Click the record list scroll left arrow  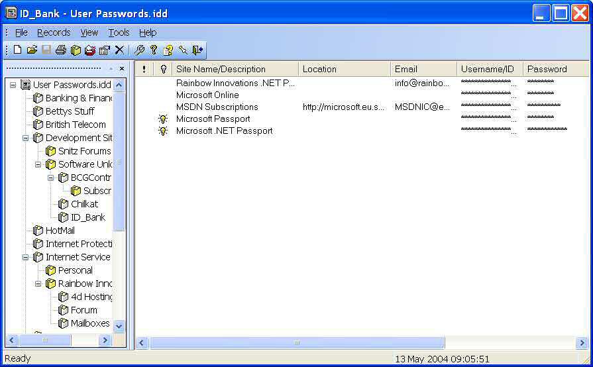[x=141, y=342]
